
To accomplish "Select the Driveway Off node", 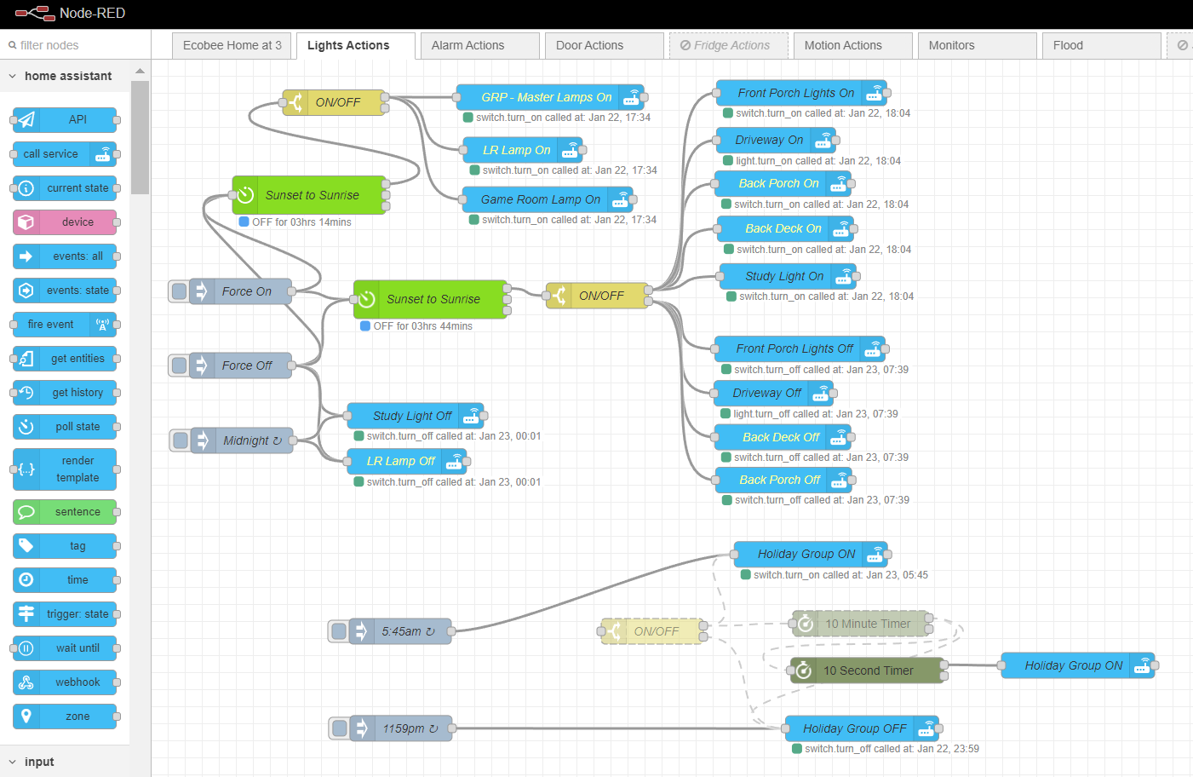I will tap(773, 393).
